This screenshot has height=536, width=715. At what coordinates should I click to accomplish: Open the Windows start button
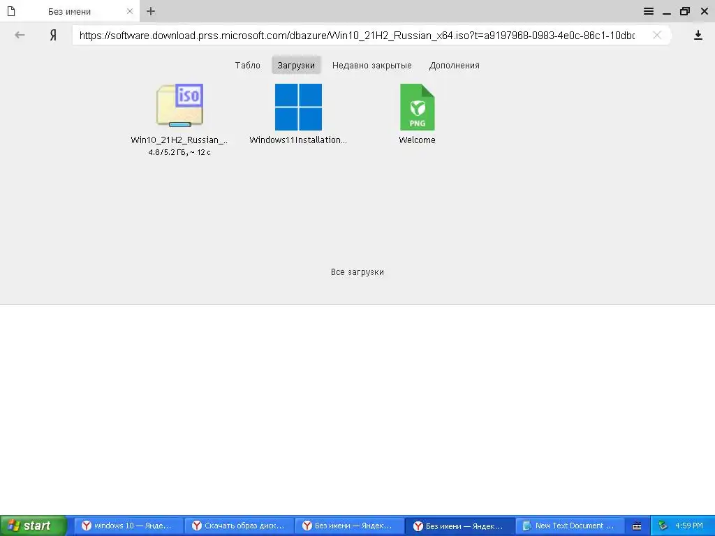34,526
